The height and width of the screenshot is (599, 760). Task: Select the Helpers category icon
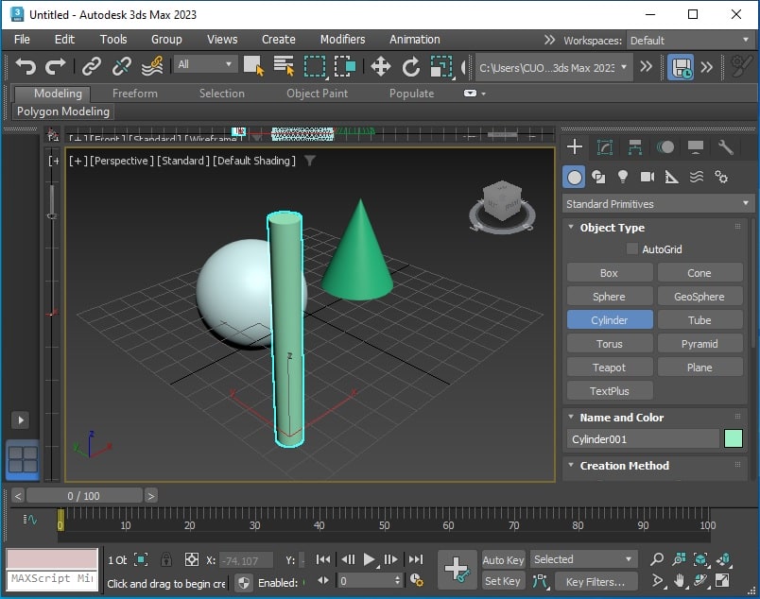point(672,178)
